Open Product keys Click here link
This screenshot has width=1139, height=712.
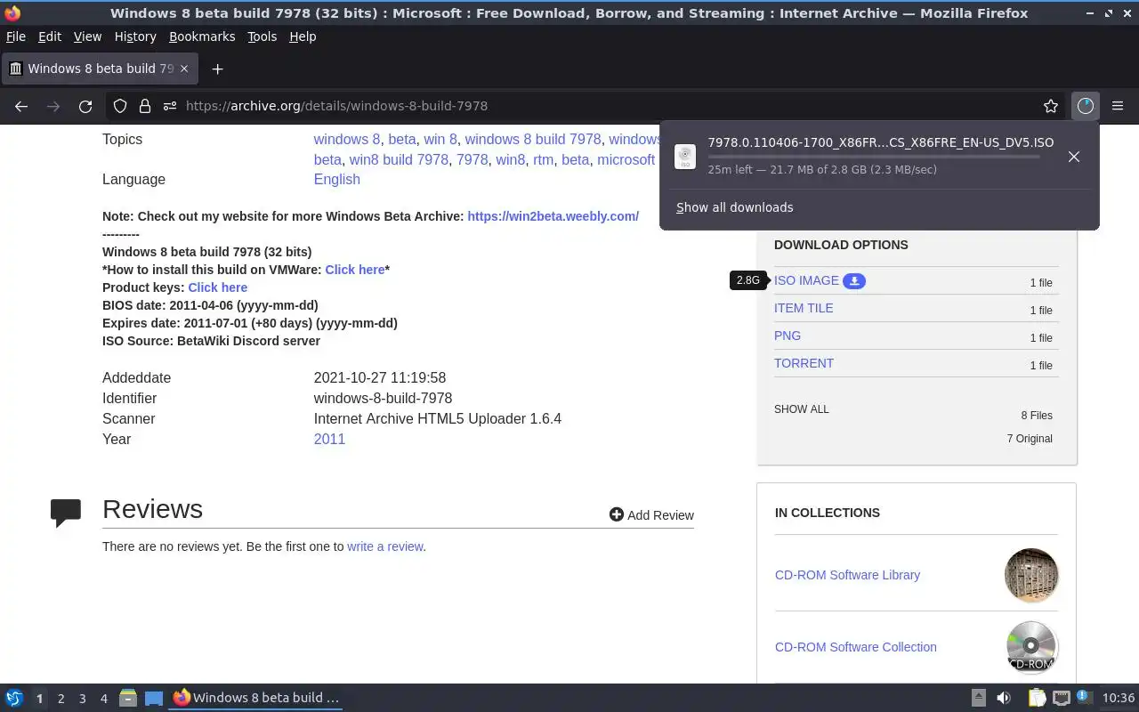(218, 287)
